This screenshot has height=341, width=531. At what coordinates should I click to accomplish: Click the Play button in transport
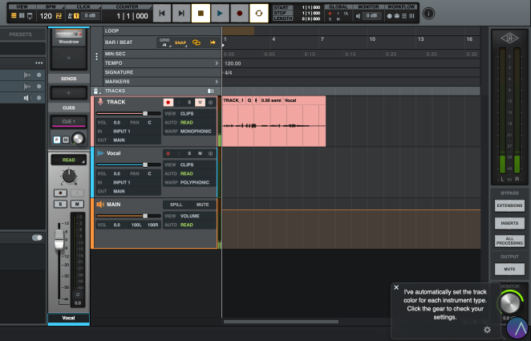click(220, 13)
